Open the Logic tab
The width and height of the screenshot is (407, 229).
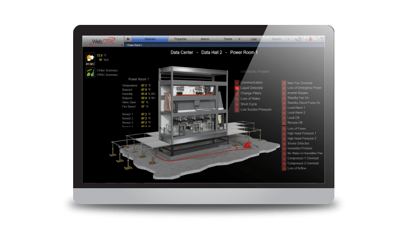(x=254, y=39)
